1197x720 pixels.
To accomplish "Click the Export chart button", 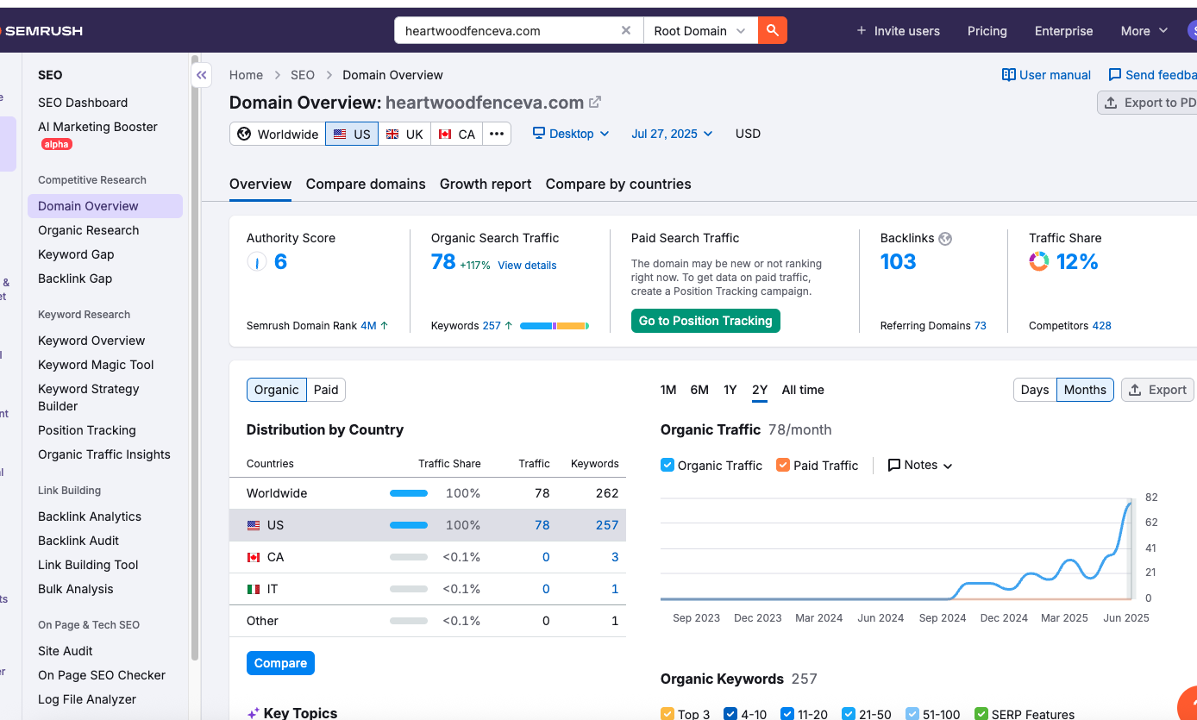I will (x=1157, y=390).
